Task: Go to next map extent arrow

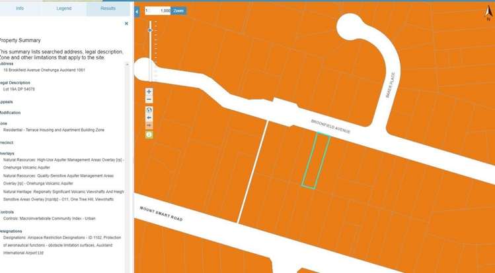Action: pos(149,126)
